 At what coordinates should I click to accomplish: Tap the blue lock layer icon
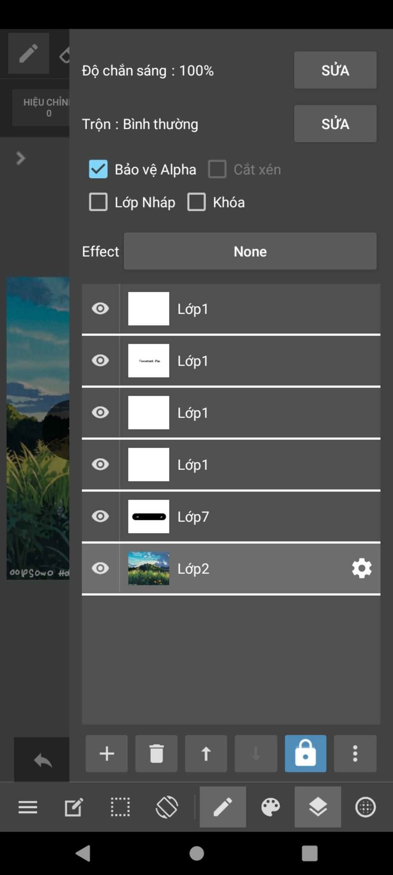[305, 754]
